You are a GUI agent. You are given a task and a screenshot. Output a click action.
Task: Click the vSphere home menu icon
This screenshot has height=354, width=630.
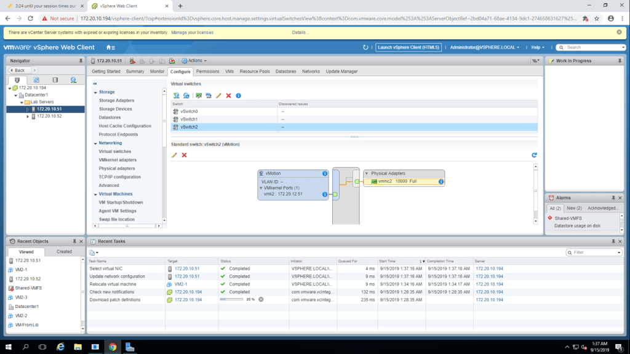110,47
